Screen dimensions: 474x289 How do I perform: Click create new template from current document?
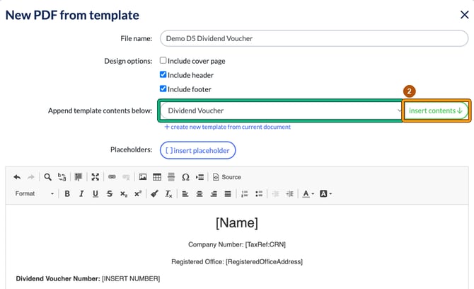[x=227, y=127]
